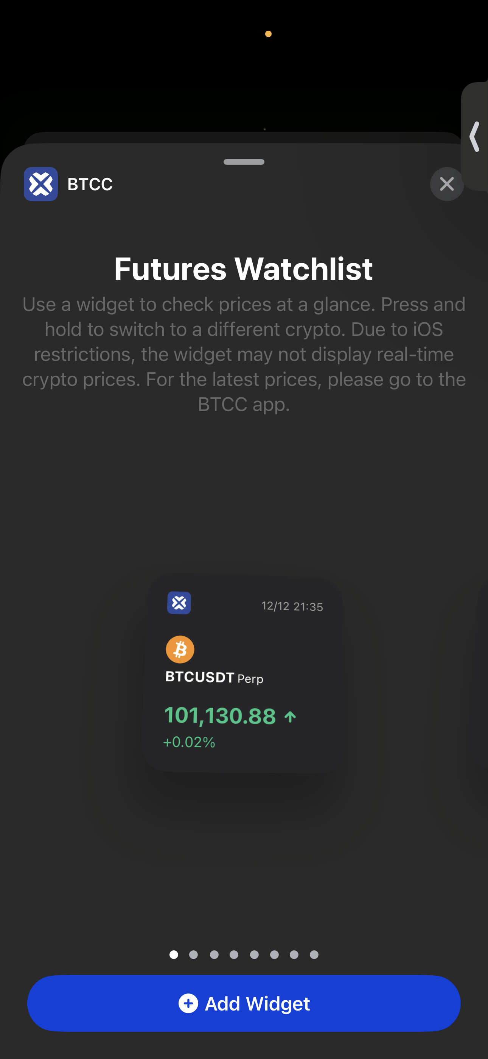Select the fourth page indicator dot

point(234,954)
